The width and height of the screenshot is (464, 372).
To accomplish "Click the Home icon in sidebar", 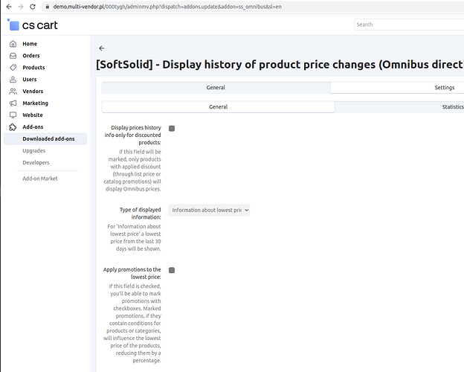I will [x=13, y=44].
